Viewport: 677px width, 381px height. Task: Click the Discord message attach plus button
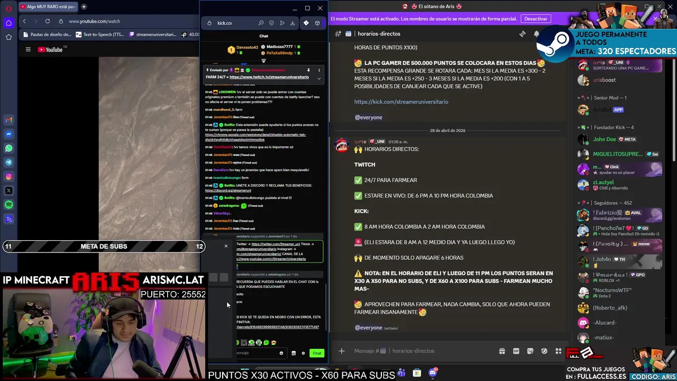[x=342, y=351]
